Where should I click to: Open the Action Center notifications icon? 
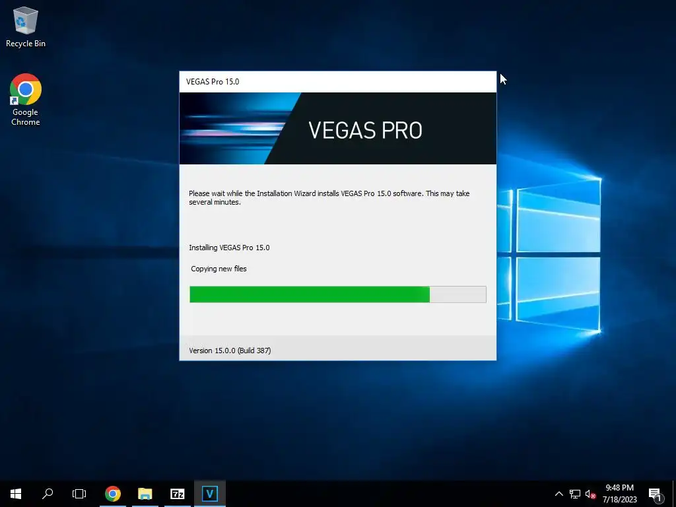(x=655, y=494)
